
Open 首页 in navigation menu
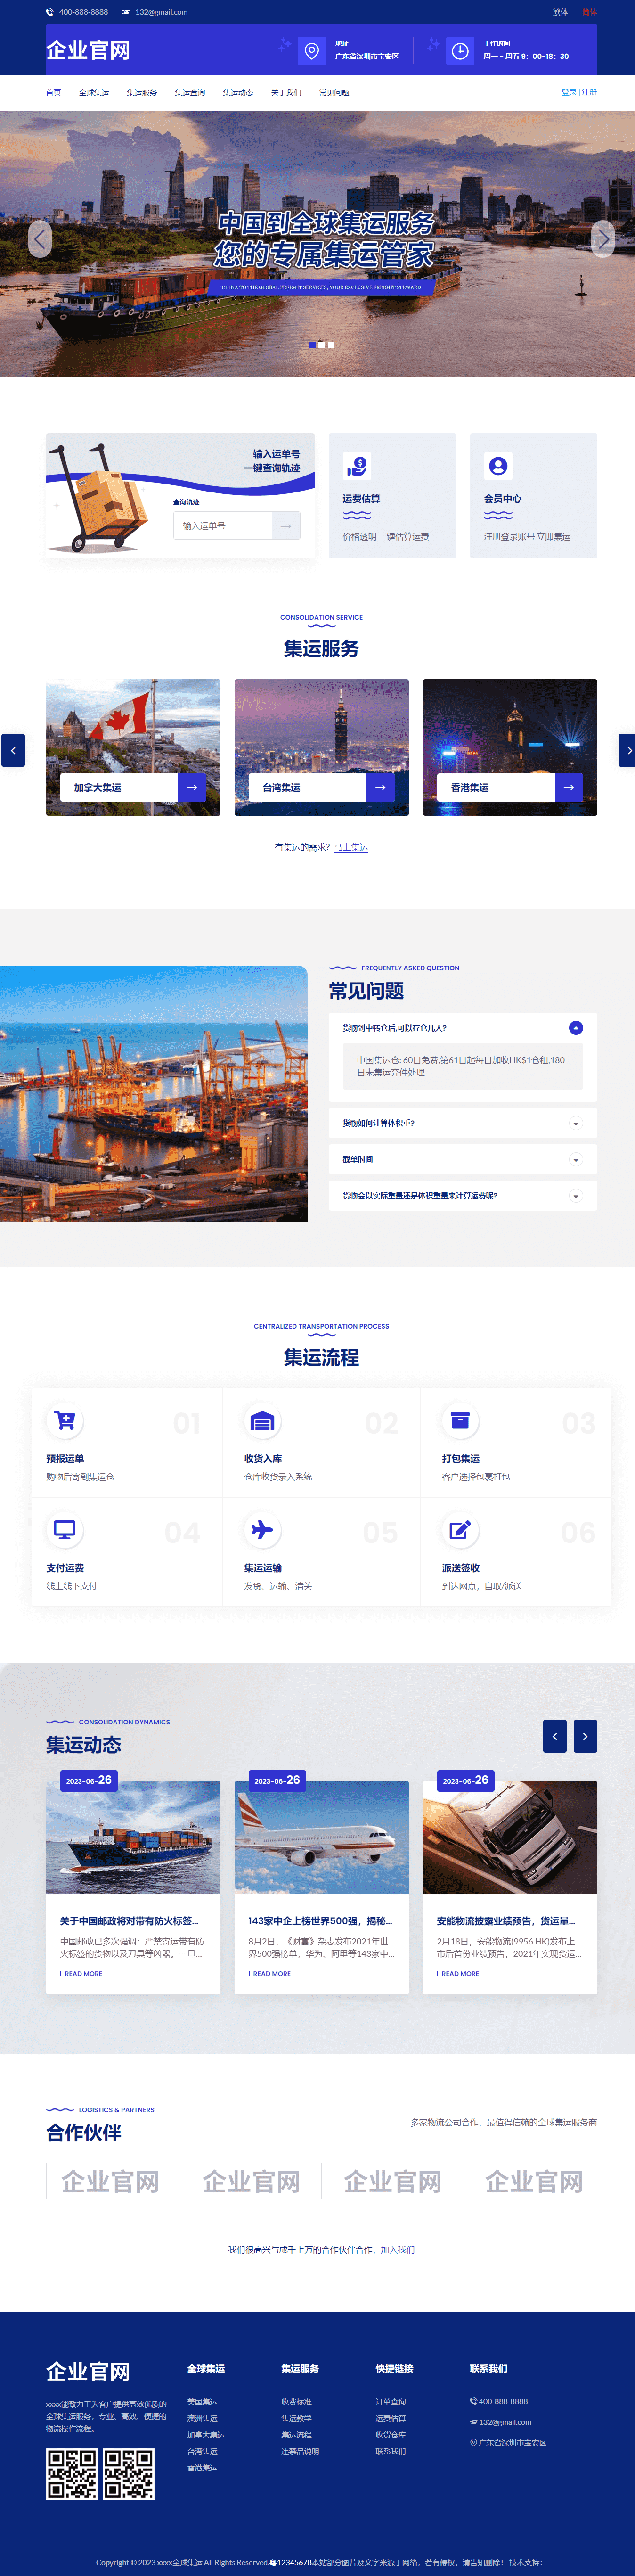tap(53, 92)
